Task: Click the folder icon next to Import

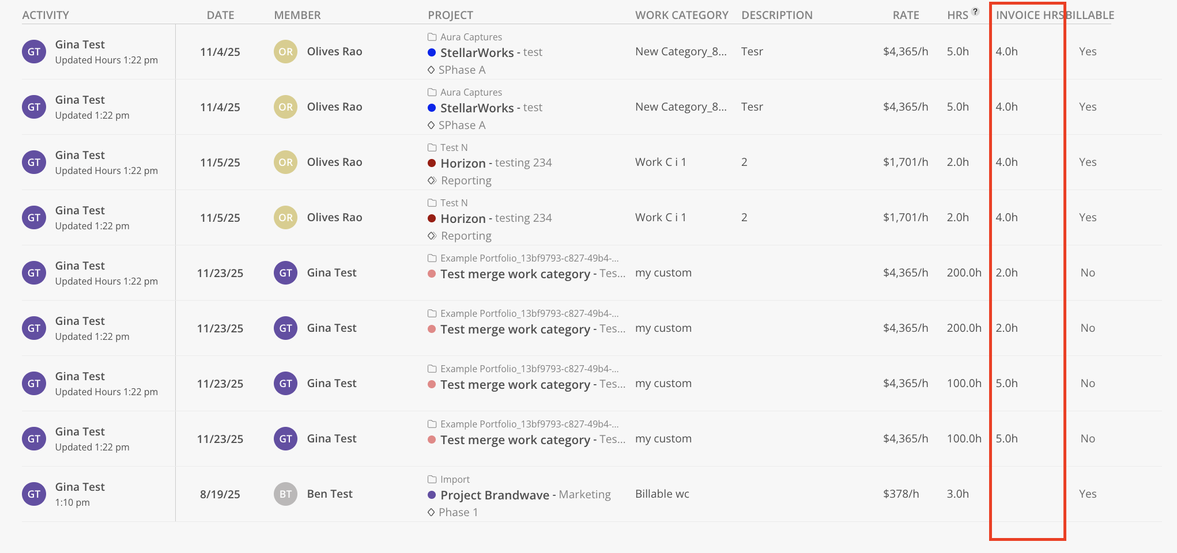Action: (x=432, y=479)
